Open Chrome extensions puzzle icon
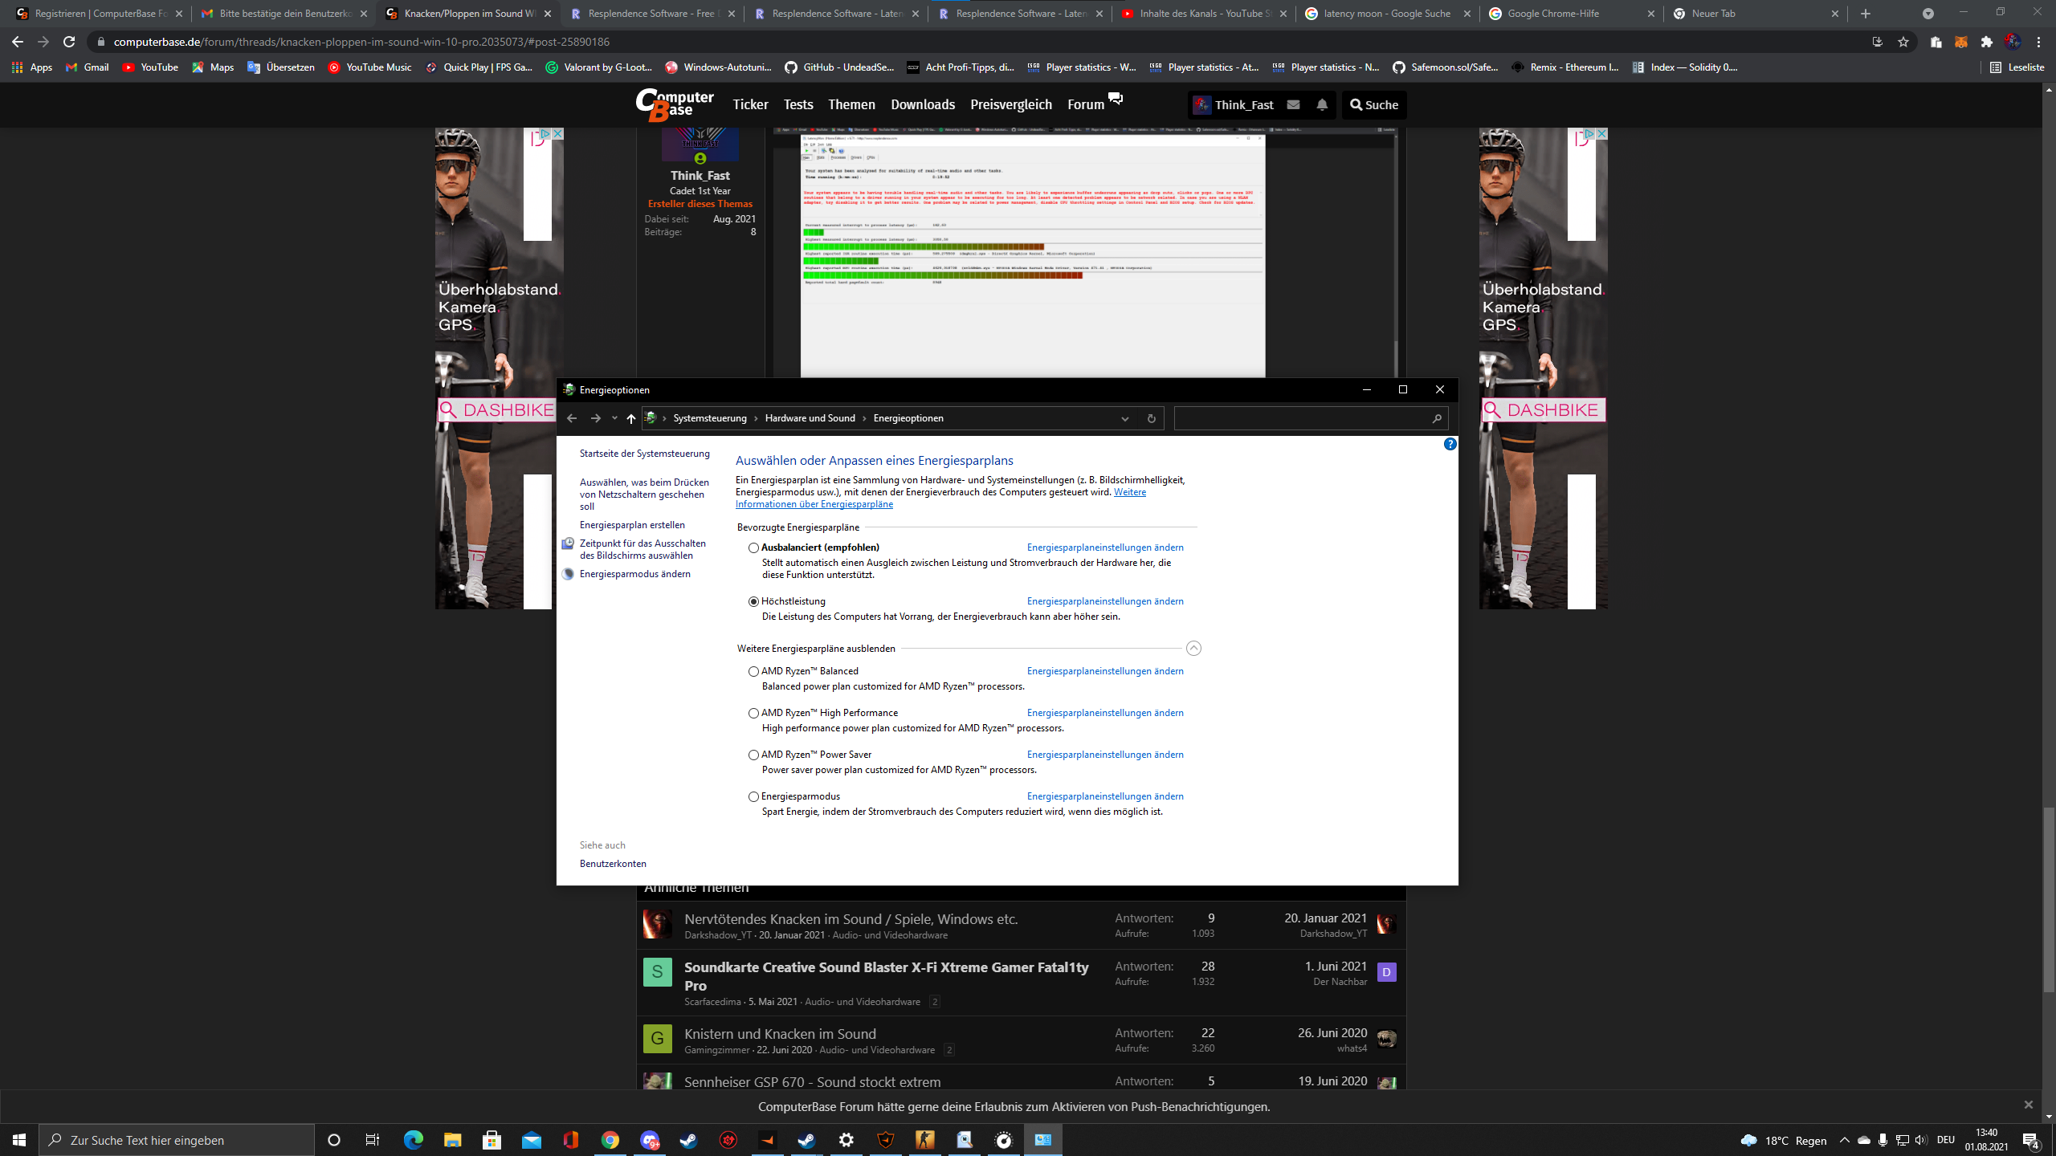The image size is (2056, 1156). [1986, 42]
